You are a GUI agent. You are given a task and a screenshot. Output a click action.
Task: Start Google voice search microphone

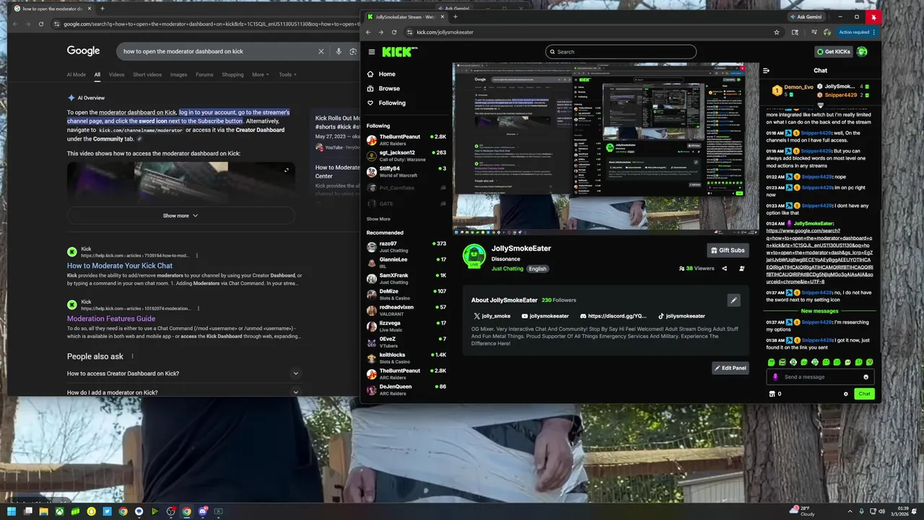(339, 51)
